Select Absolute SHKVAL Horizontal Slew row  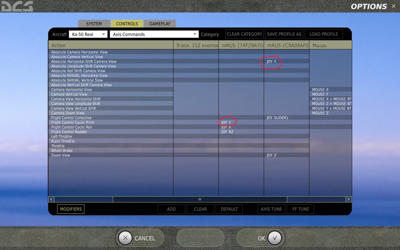(x=111, y=76)
